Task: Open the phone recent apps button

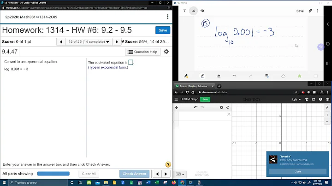Action: pyautogui.click(x=328, y=64)
